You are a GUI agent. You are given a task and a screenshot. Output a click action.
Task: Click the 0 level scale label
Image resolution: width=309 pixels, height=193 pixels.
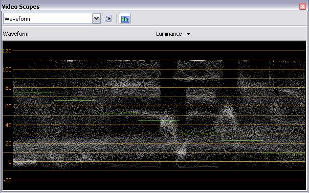pyautogui.click(x=10, y=162)
